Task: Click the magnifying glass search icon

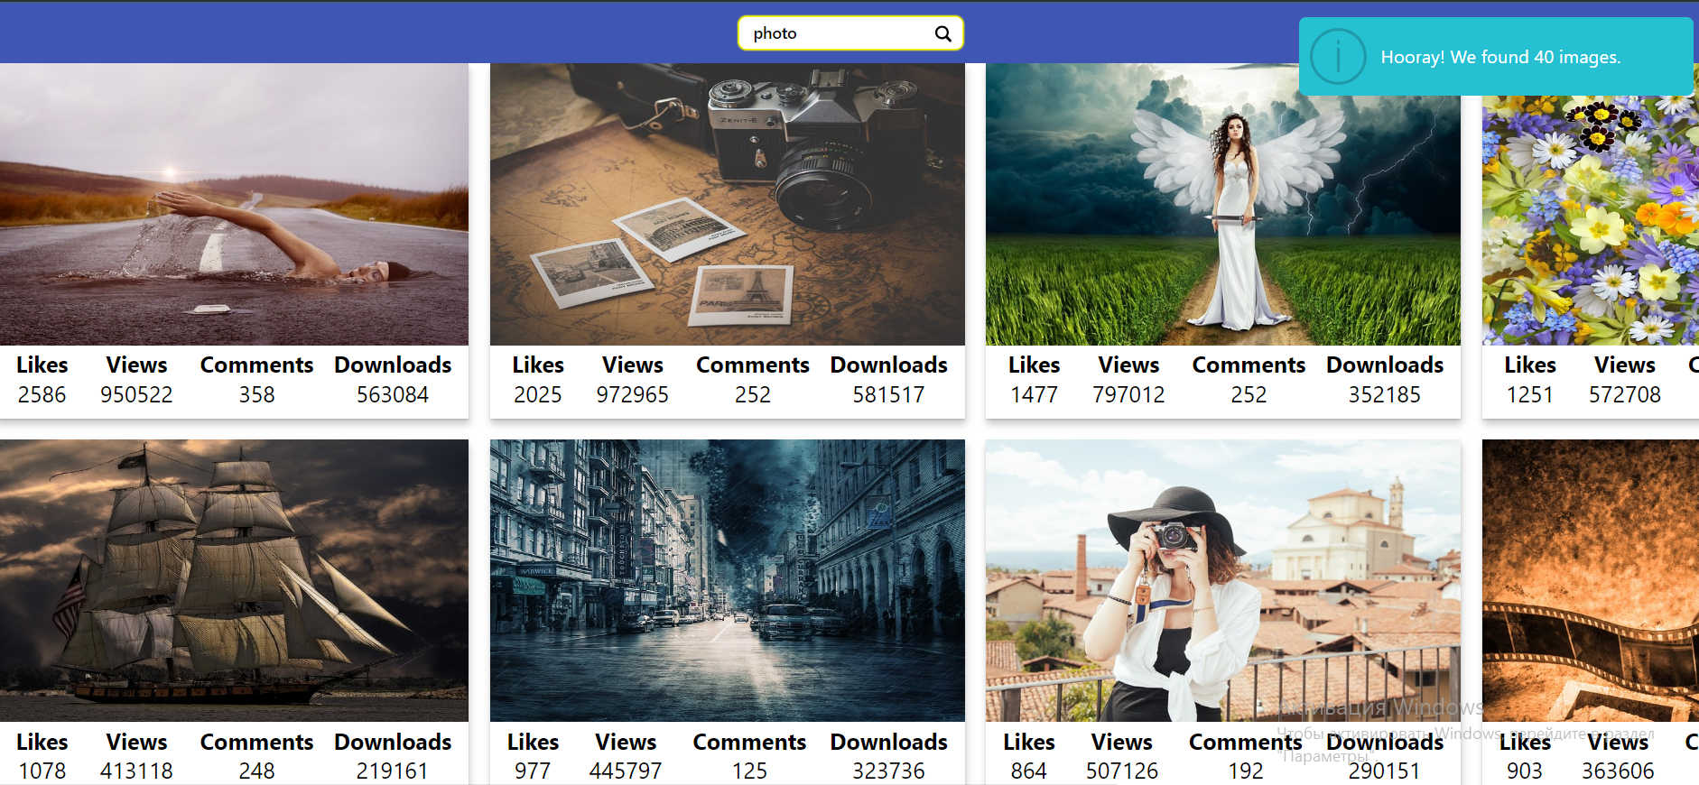Action: (x=942, y=33)
